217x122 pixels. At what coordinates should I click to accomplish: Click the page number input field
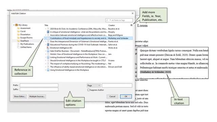pyautogui.click(x=117, y=85)
